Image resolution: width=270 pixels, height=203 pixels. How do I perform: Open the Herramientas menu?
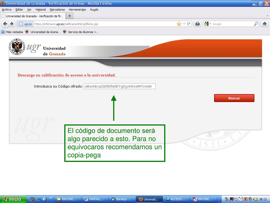pos(77,10)
